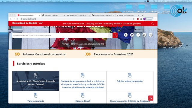Screen dimensions: 192x108
Task: Open the Facebook social icon
Action: coord(126,35)
